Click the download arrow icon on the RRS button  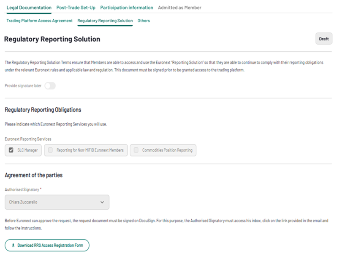coord(13,245)
